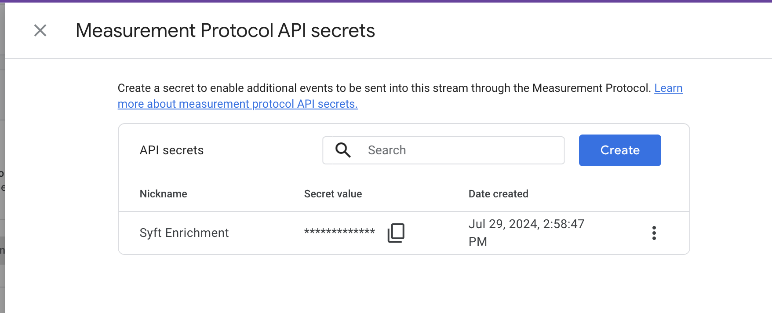This screenshot has height=313, width=772.
Task: Click the word 'Learn' in the link
Action: pyautogui.click(x=668, y=88)
